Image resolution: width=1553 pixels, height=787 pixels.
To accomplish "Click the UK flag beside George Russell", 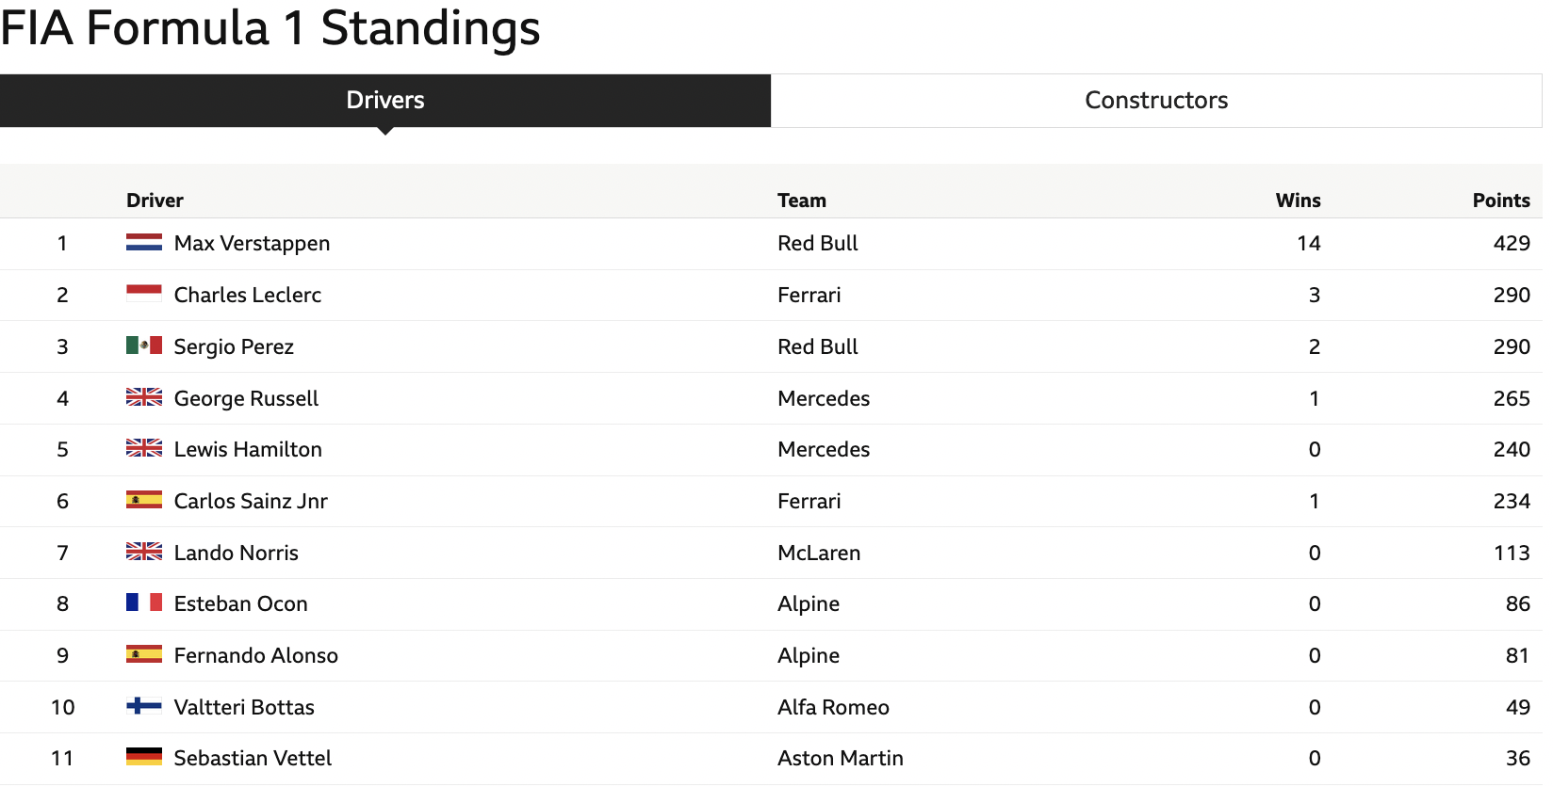I will pyautogui.click(x=144, y=397).
